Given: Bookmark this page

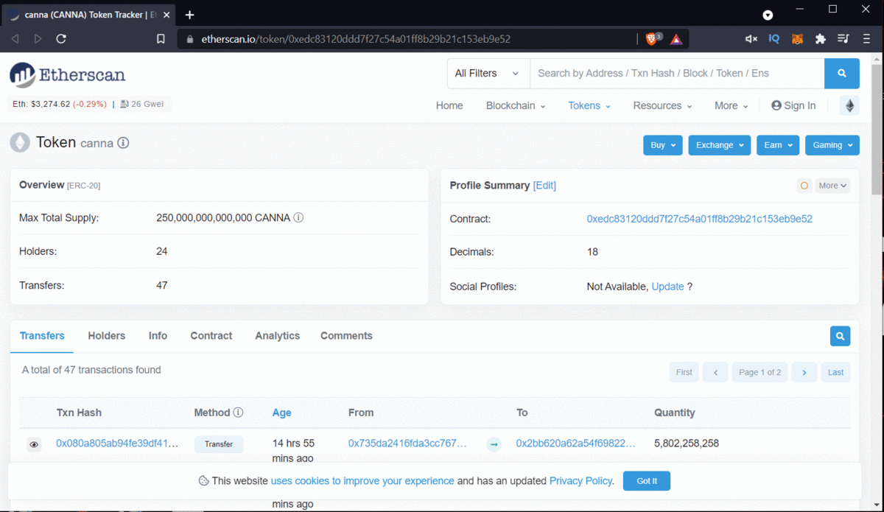Looking at the screenshot, I should click(161, 39).
